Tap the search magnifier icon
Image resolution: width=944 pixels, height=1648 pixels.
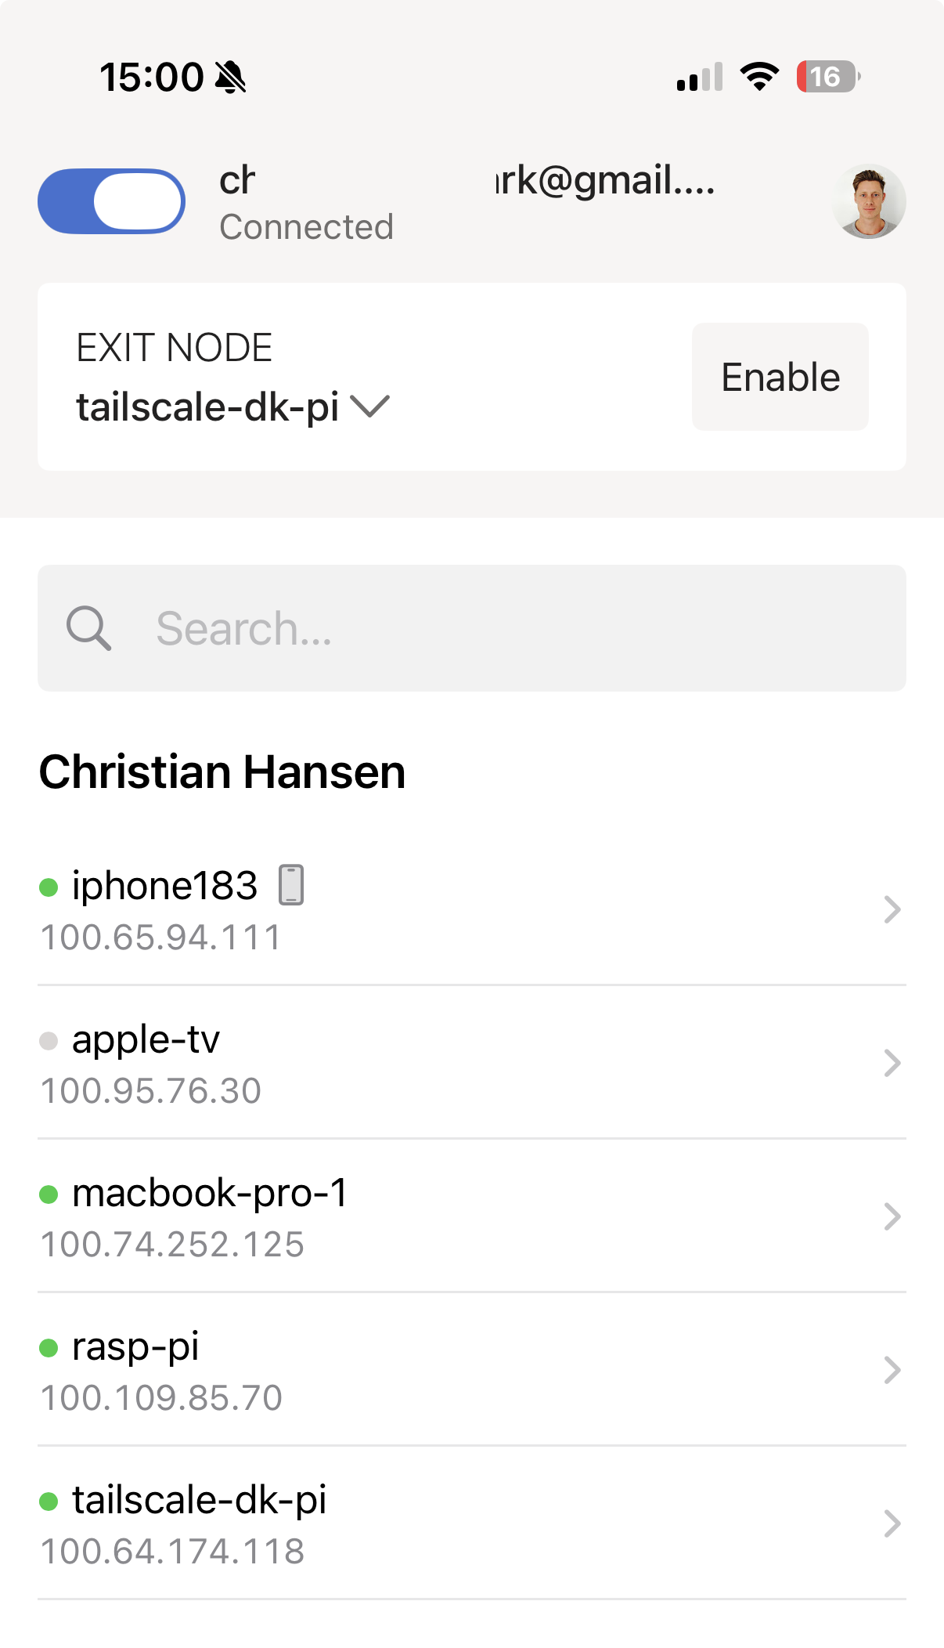click(88, 628)
